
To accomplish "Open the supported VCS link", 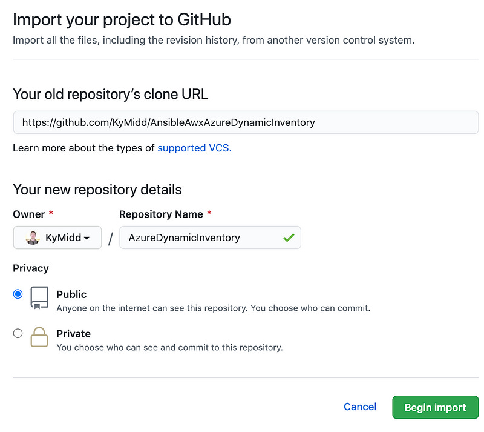I will (194, 148).
